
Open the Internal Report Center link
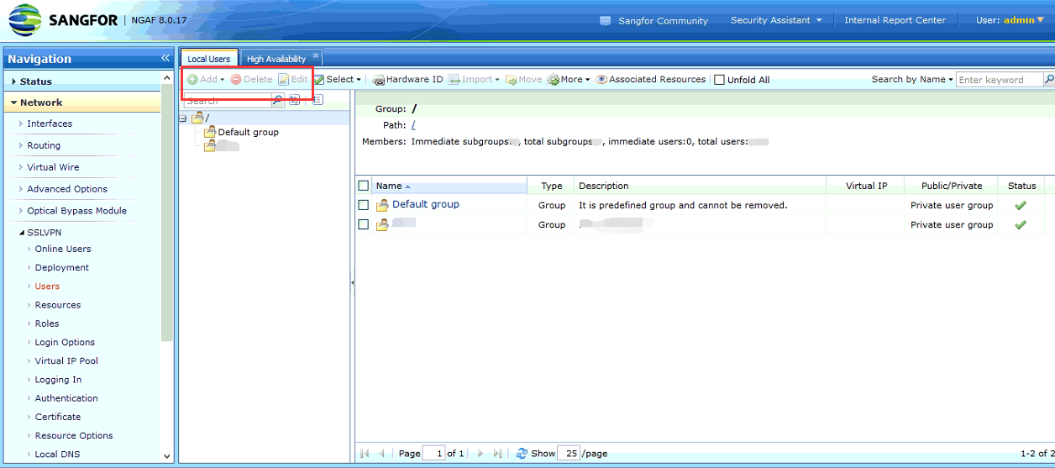pos(895,20)
